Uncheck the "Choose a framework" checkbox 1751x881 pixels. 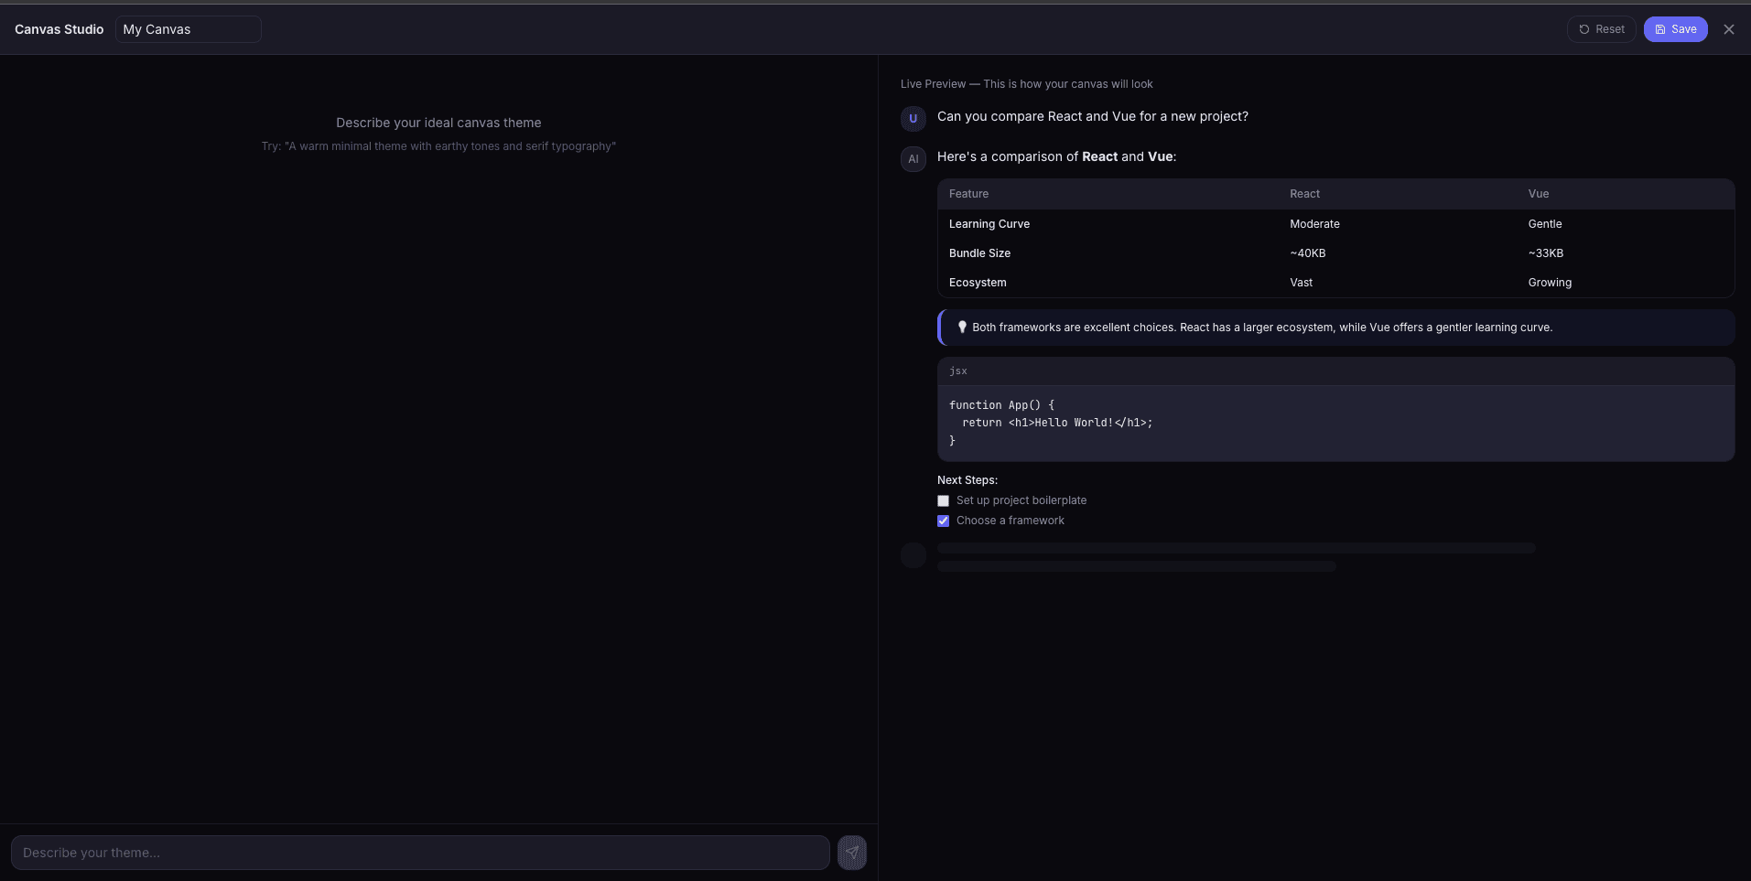(x=943, y=521)
